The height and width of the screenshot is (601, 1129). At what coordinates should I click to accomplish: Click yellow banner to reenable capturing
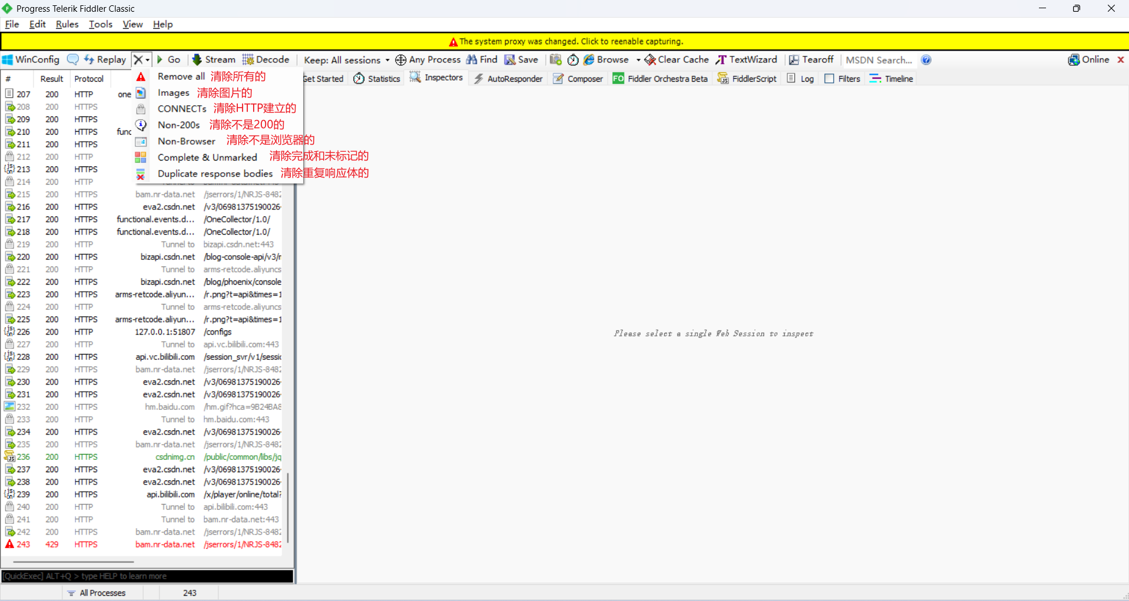564,41
